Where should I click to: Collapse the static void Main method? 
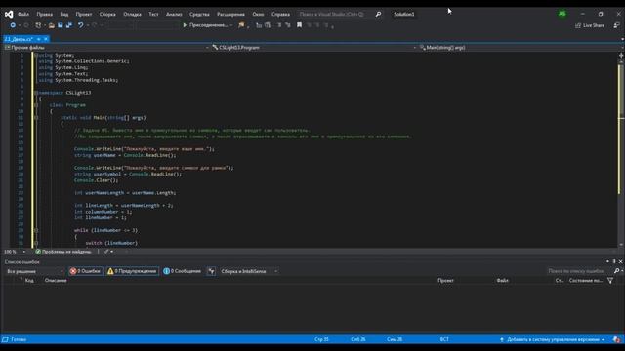pyautogui.click(x=36, y=118)
